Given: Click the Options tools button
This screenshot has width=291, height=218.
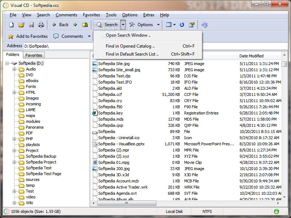Looking at the screenshot, I should [141, 25].
